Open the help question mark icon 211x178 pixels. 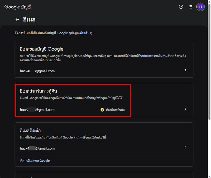[181, 7]
